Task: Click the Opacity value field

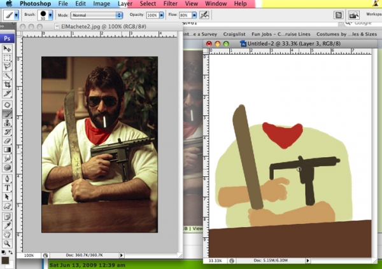Action: coord(153,15)
